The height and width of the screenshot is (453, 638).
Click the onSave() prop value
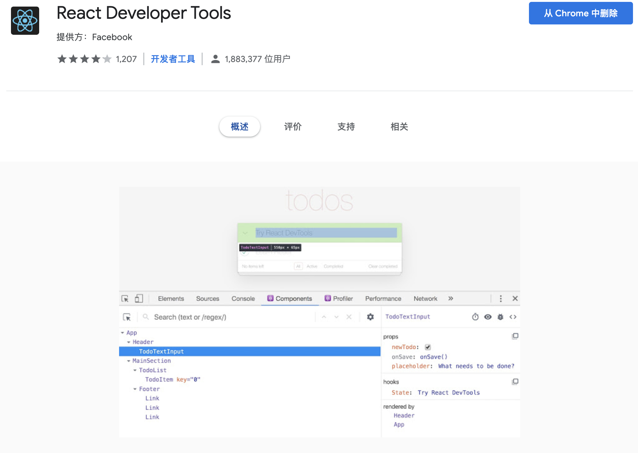point(434,357)
